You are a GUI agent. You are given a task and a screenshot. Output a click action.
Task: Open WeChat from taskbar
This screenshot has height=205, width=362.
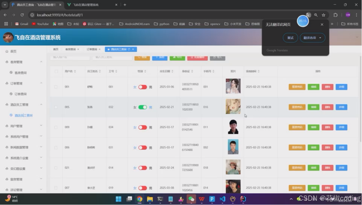click(191, 199)
